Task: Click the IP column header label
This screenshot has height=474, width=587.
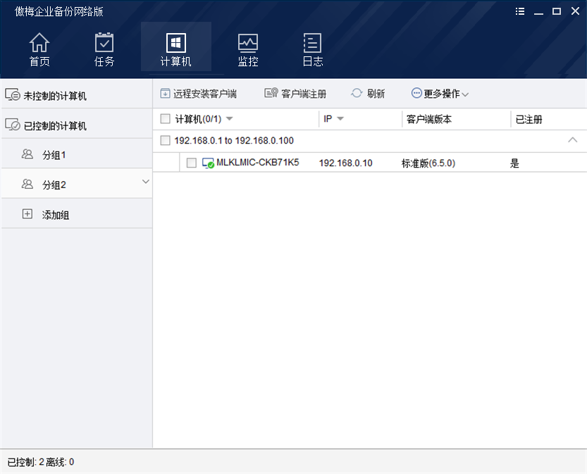Action: tap(328, 119)
